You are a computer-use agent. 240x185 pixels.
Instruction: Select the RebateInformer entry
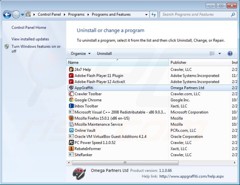(88, 149)
